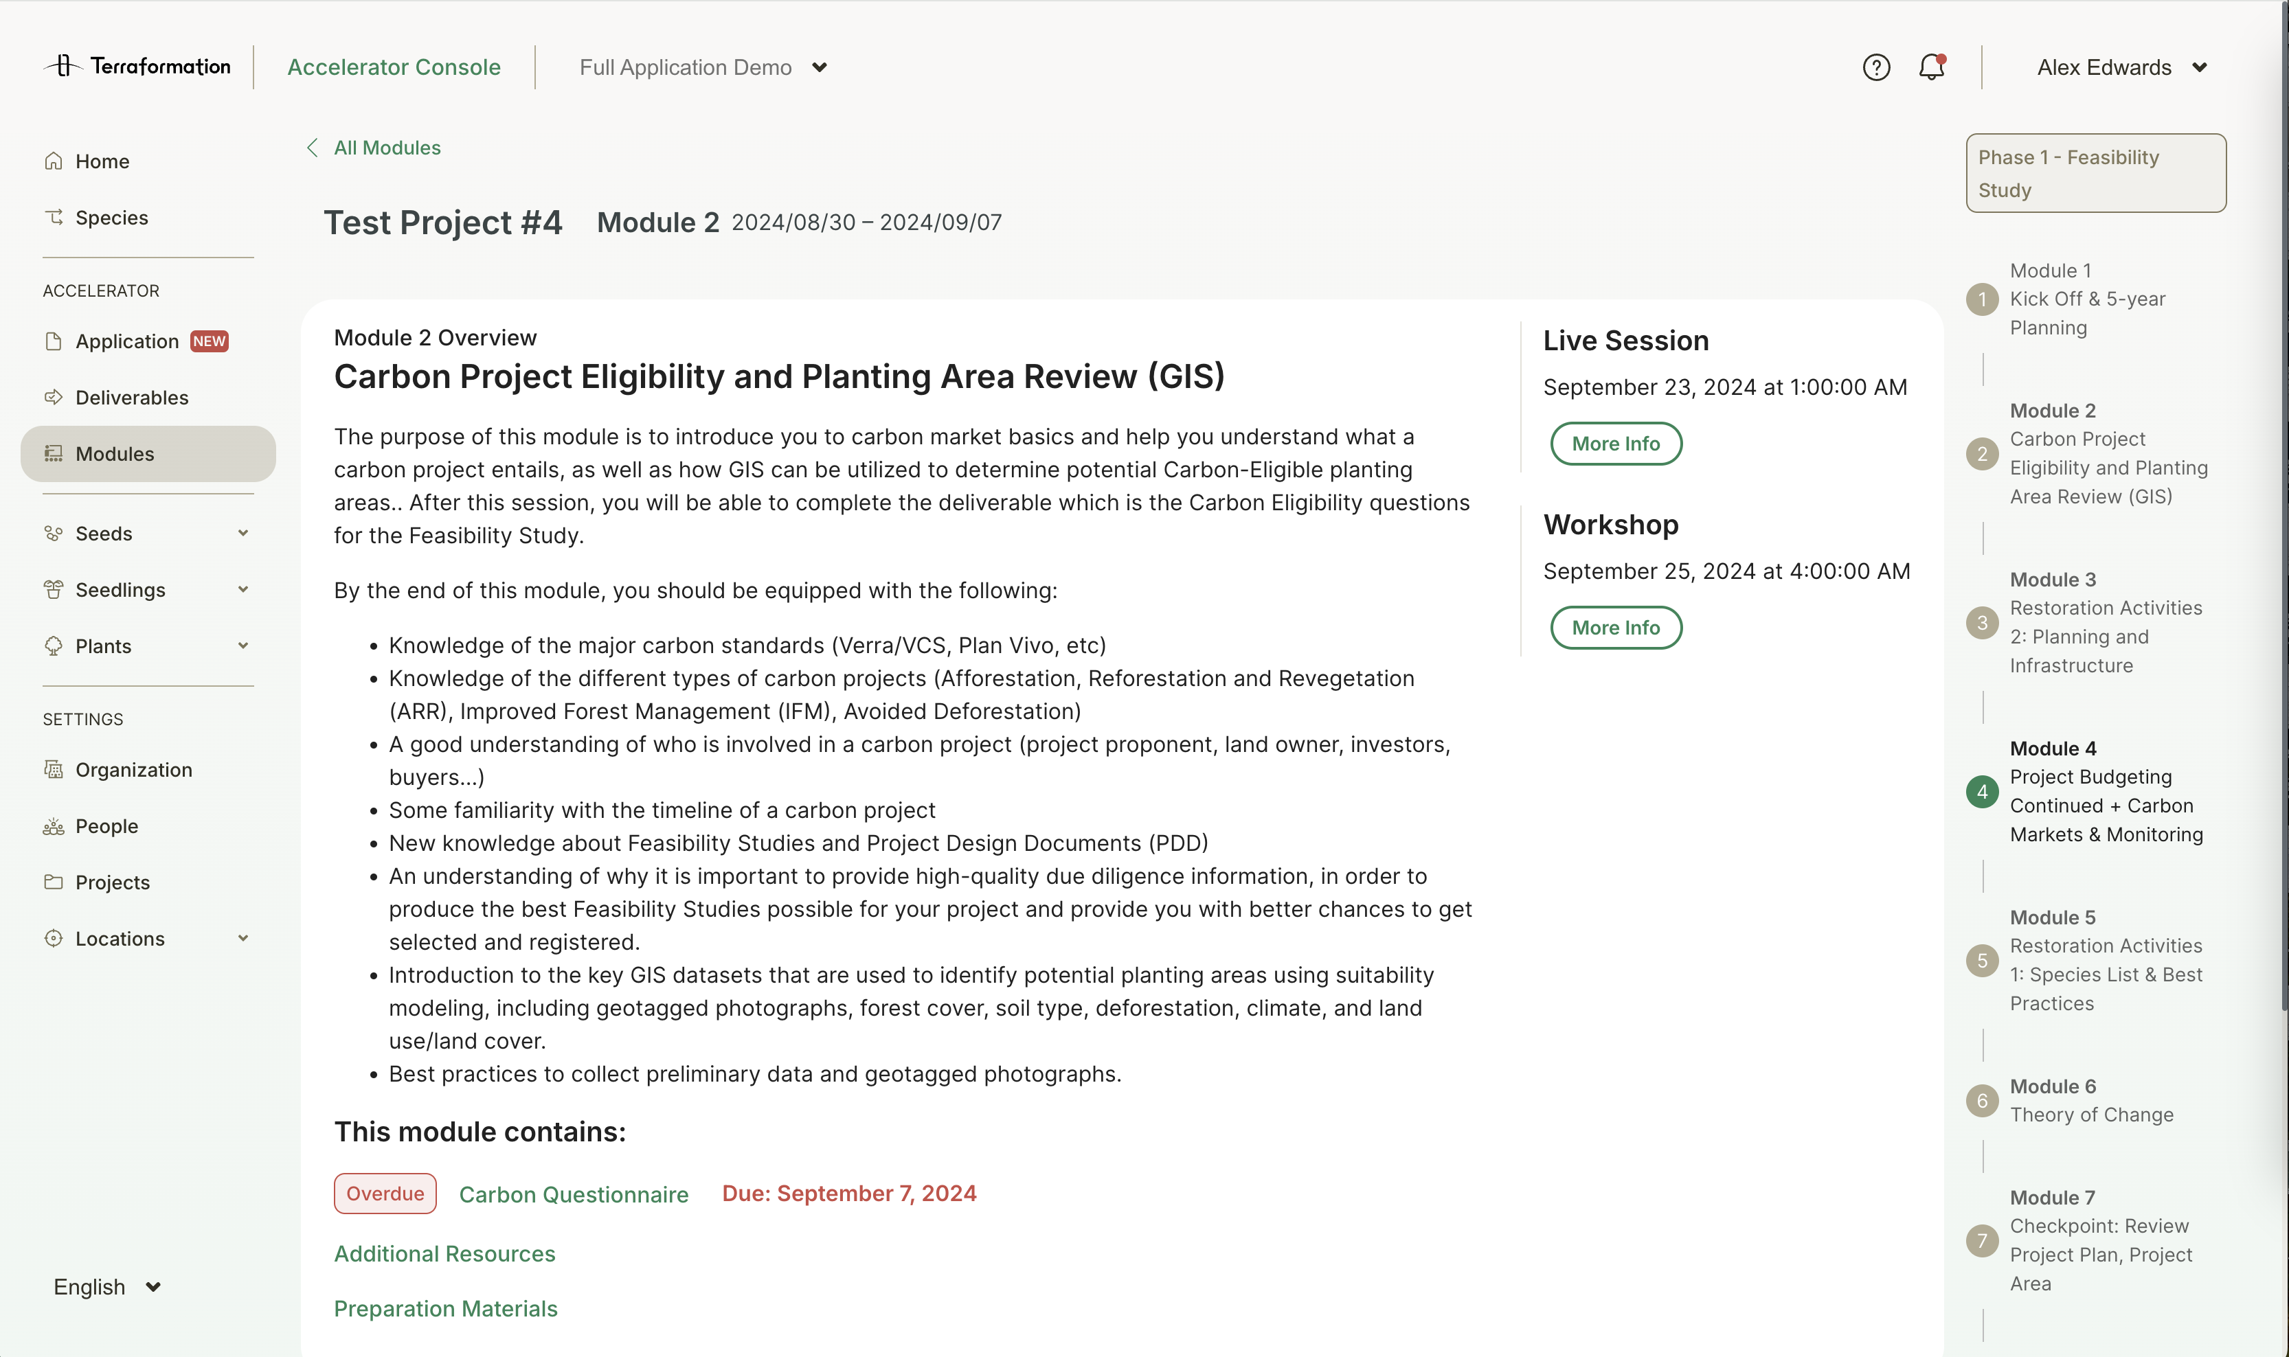The height and width of the screenshot is (1357, 2289).
Task: Expand the Locations submenu chevron
Action: click(243, 938)
